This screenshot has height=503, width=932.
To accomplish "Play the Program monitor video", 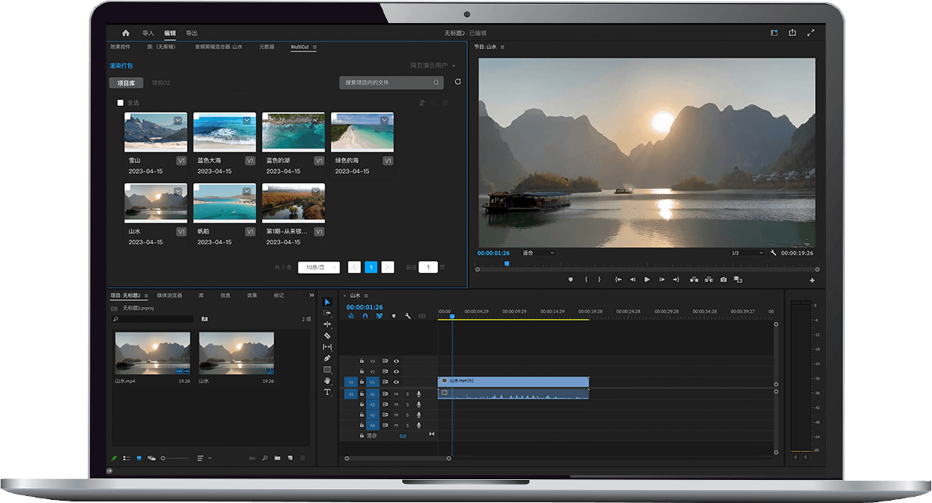I will (x=646, y=279).
